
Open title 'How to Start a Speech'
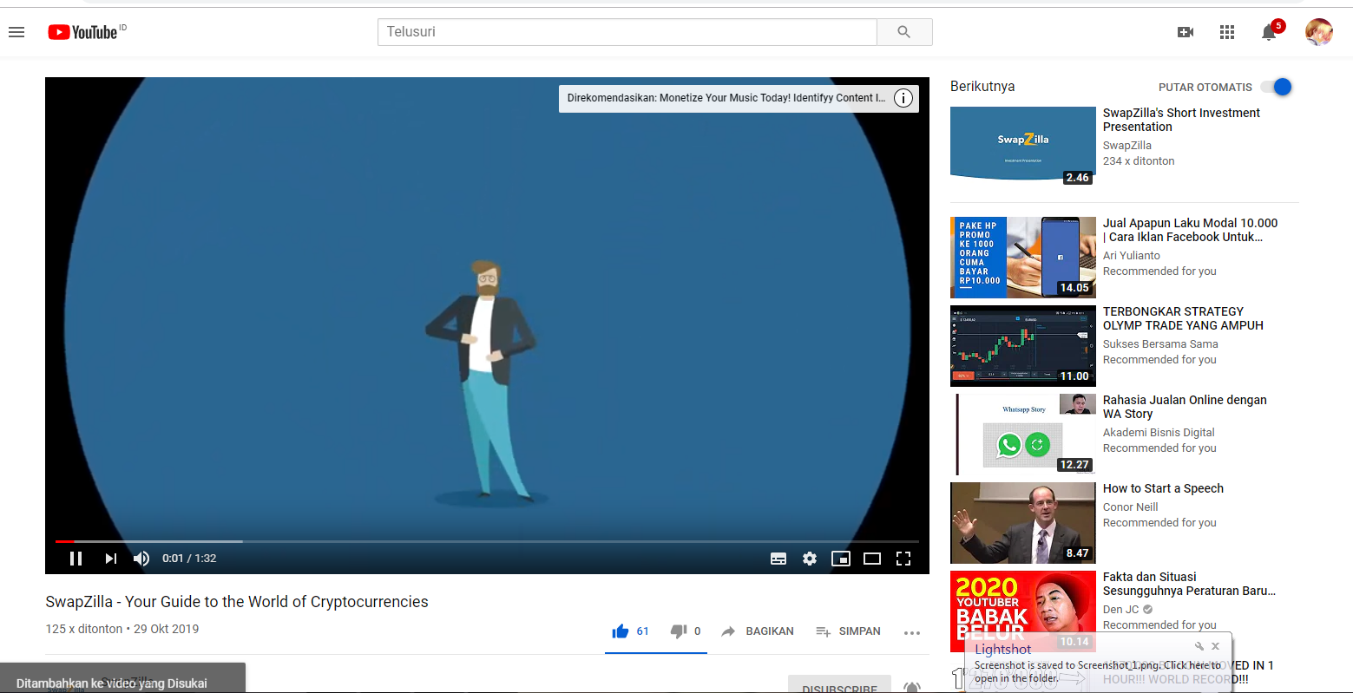coord(1163,488)
